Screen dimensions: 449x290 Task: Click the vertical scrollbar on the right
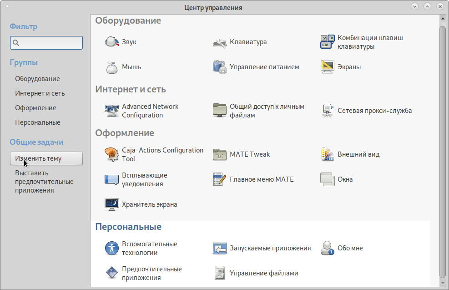click(x=442, y=150)
